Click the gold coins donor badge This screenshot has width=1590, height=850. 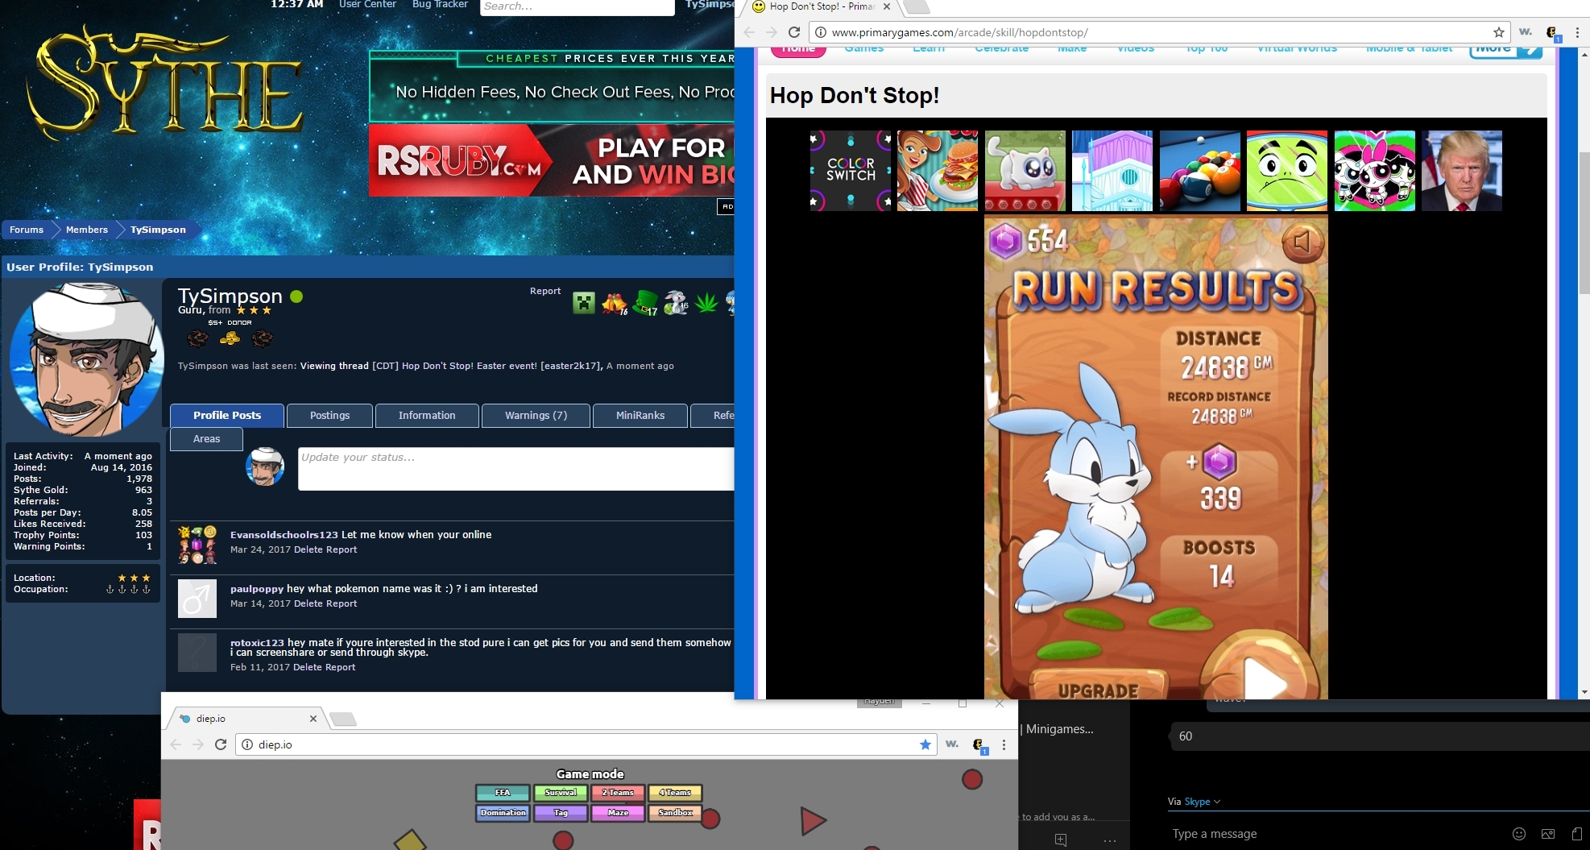(x=230, y=338)
